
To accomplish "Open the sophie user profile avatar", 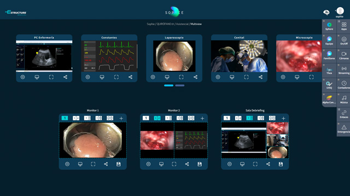I will coord(340,11).
